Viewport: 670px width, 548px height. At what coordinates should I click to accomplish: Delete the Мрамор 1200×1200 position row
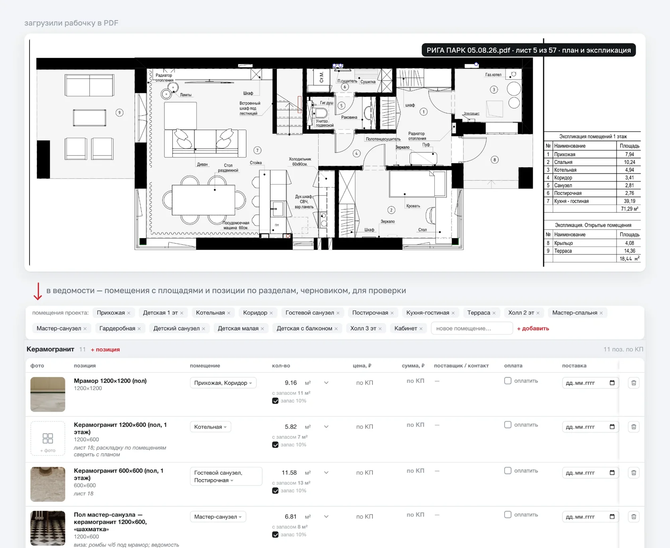pos(634,383)
